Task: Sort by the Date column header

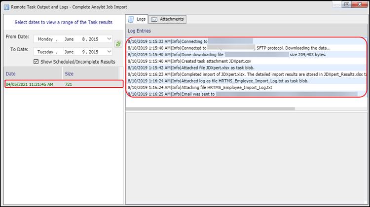Action: click(33, 73)
